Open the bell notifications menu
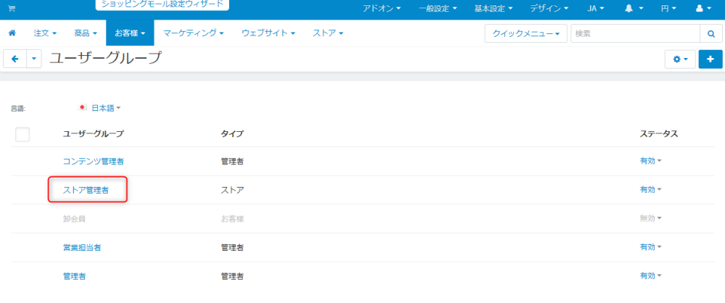Viewport: 725px width, 303px height. coord(634,9)
